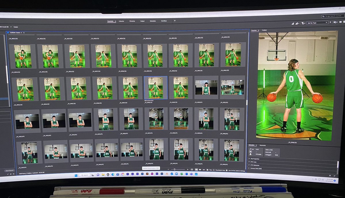
Task: Create a new folder with folder icon
Action: coord(340,22)
